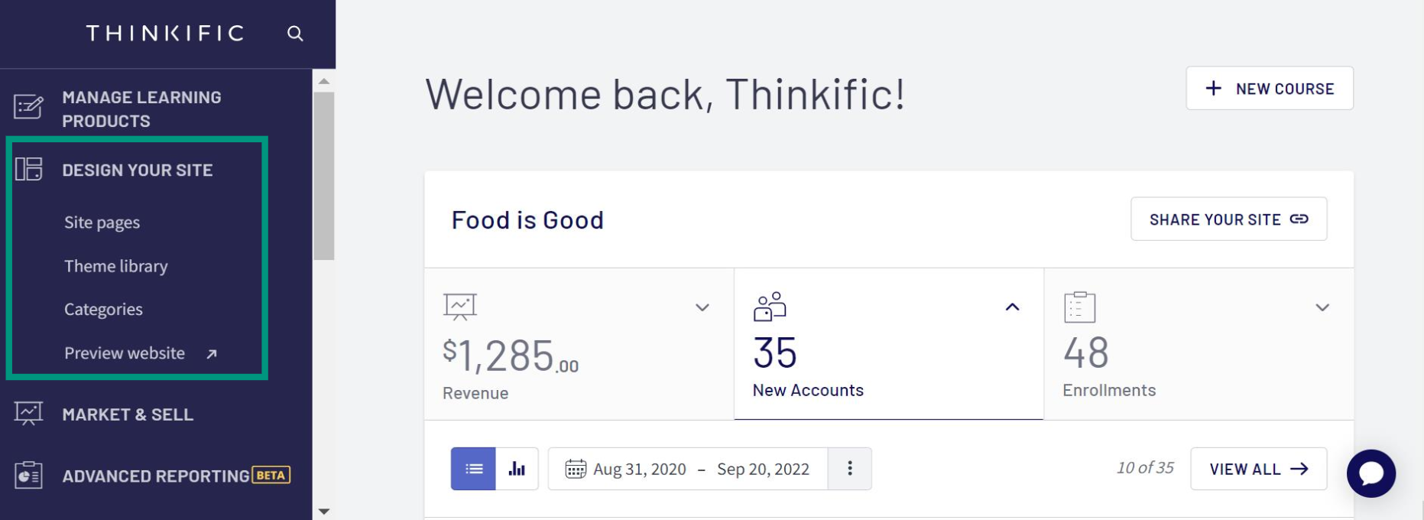Click the Share Your Site button

coord(1229,219)
